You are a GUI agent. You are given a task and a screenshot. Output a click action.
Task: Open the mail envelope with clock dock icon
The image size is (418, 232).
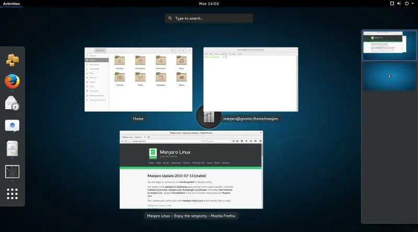click(x=12, y=103)
